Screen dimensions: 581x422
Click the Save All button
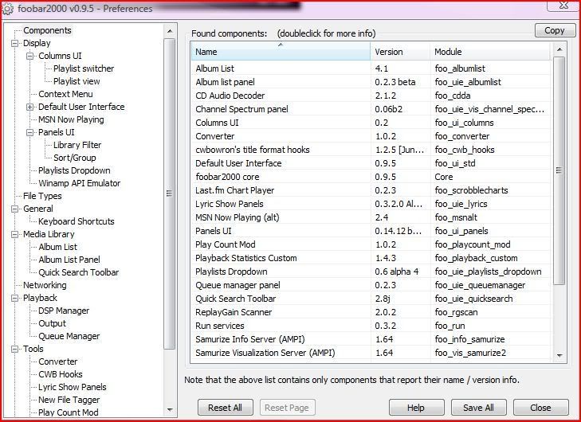pyautogui.click(x=478, y=408)
